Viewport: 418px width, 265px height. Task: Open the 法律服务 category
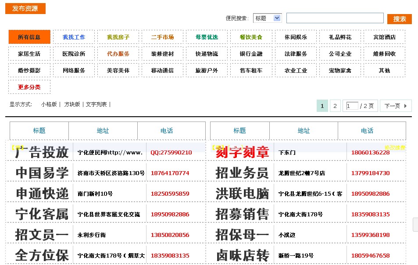pyautogui.click(x=296, y=54)
